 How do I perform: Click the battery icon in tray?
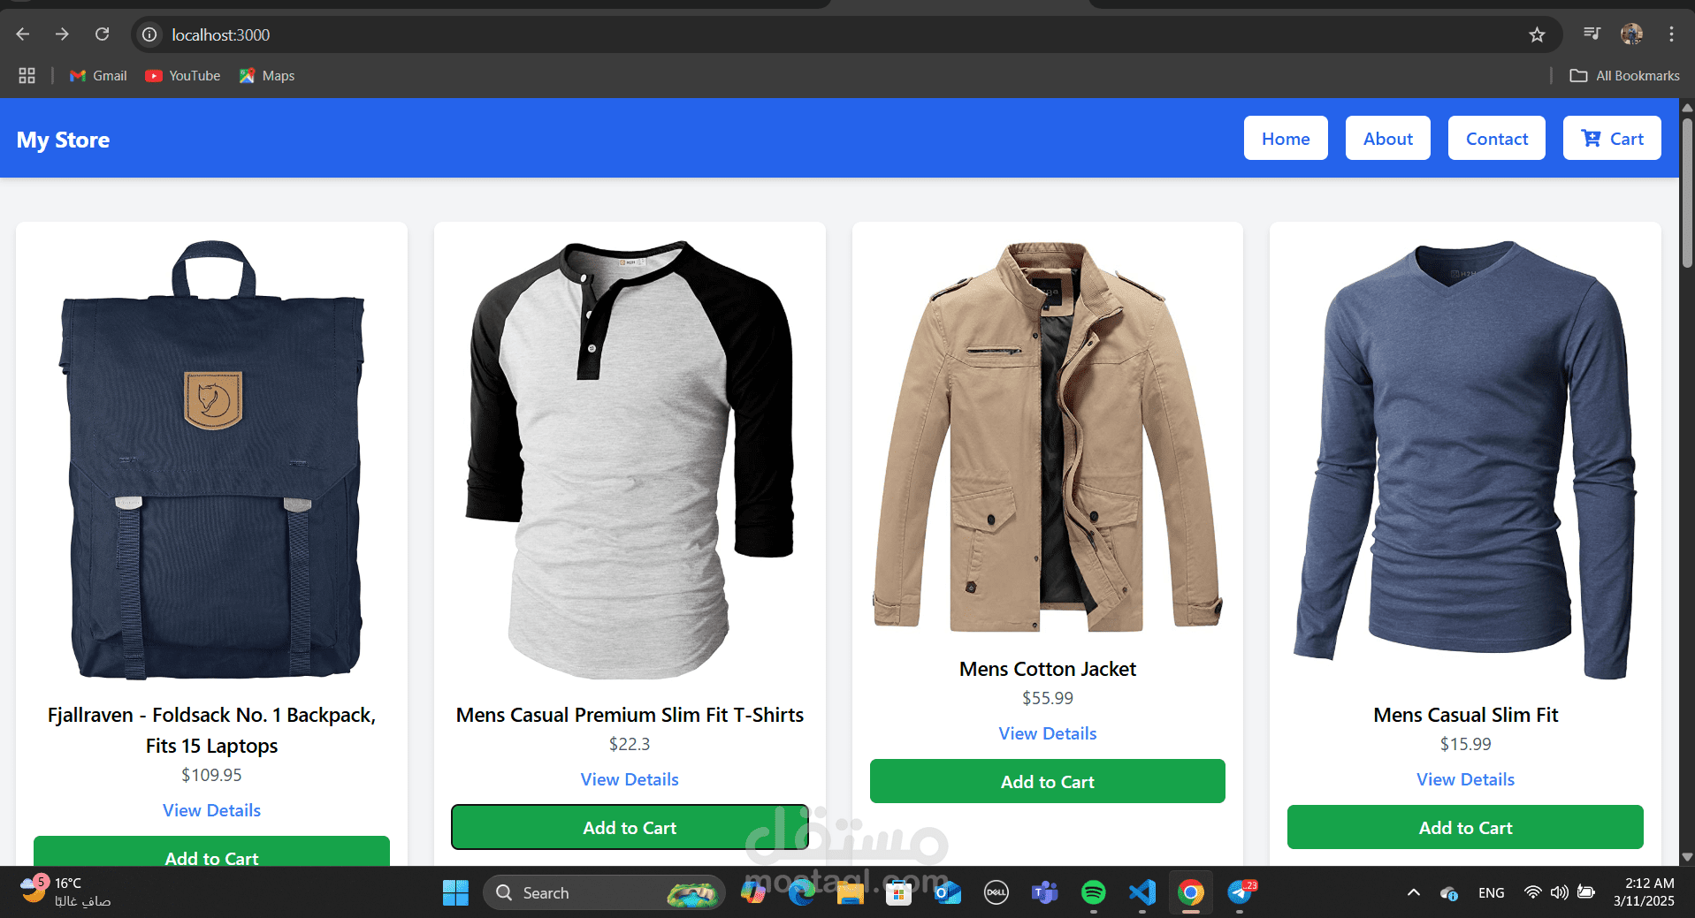coord(1586,892)
